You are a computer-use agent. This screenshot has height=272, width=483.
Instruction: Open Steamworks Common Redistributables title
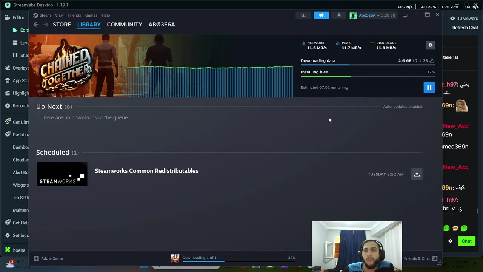click(146, 171)
